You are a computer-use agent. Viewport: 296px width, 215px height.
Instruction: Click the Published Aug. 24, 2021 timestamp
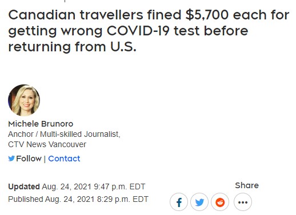[78, 199]
